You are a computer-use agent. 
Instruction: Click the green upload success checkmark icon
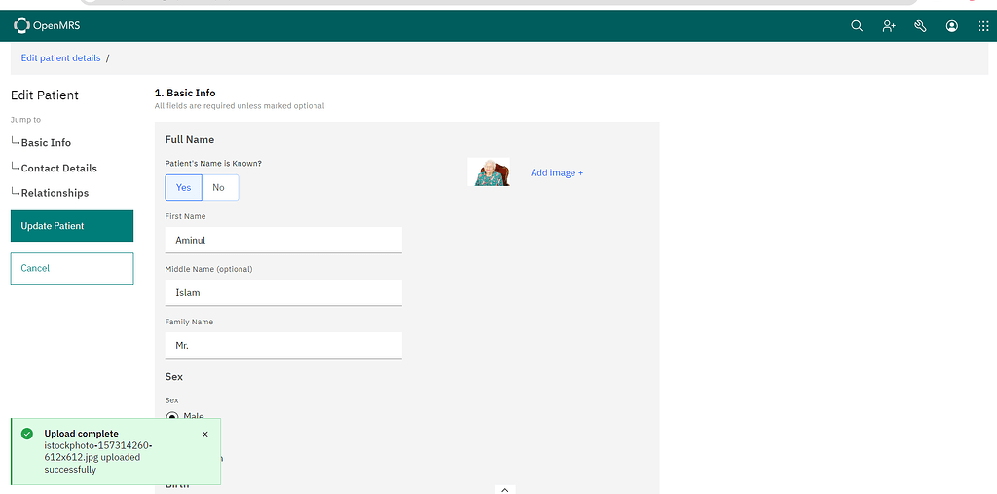[x=26, y=434]
